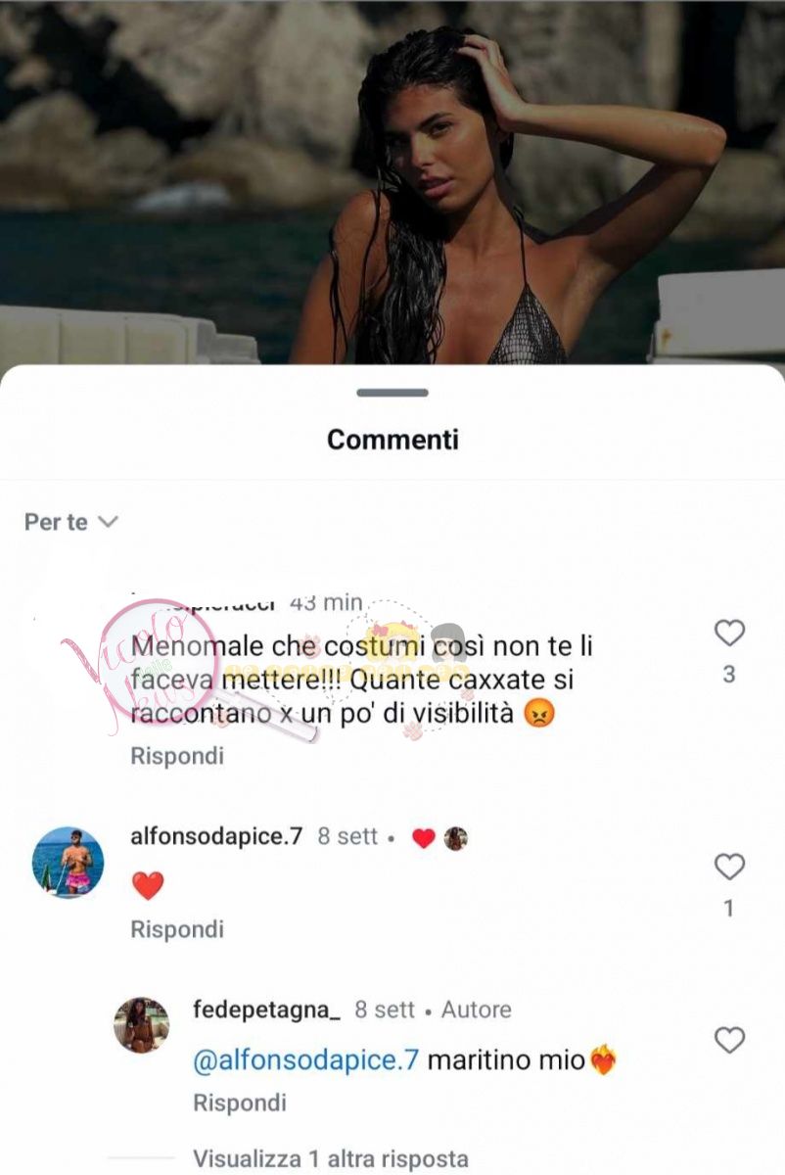Tap the post photo above comments
Image resolution: width=785 pixels, height=1175 pixels.
(x=392, y=181)
